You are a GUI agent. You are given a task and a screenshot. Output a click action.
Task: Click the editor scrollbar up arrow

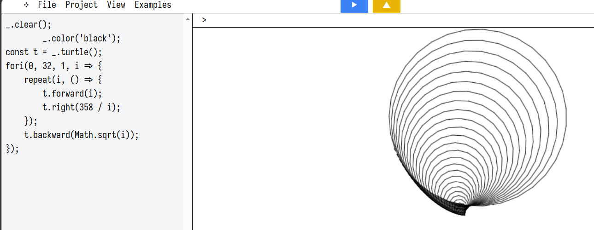[187, 19]
